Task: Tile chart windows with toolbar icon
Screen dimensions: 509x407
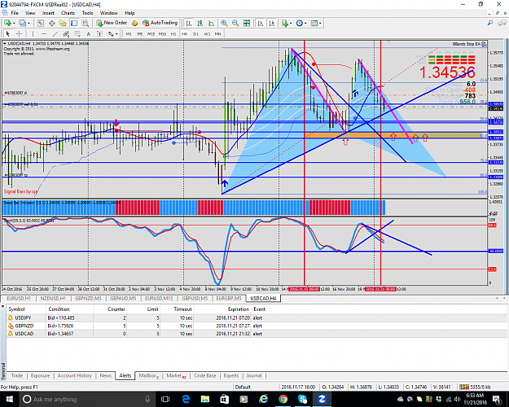Action: [x=247, y=23]
